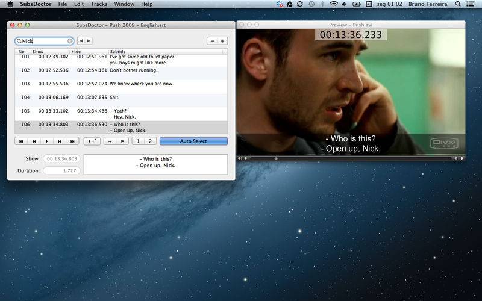The height and width of the screenshot is (301, 482).
Task: Click Bruno Ferreira user menu
Action: coord(428,4)
